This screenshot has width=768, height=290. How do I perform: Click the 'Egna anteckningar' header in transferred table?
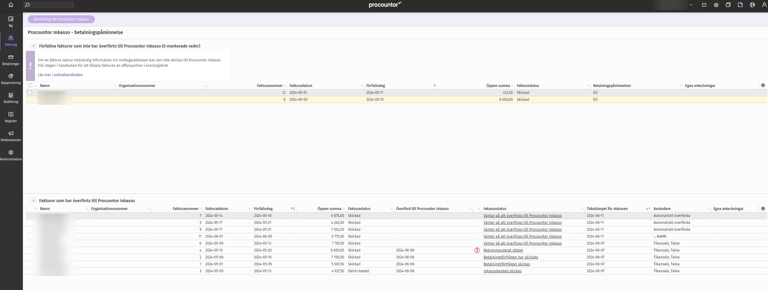pyautogui.click(x=728, y=209)
